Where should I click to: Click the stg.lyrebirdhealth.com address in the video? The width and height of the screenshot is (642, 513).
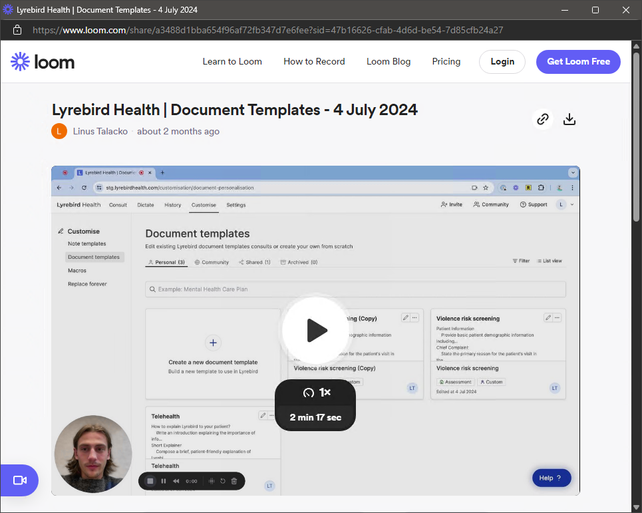pyautogui.click(x=180, y=188)
